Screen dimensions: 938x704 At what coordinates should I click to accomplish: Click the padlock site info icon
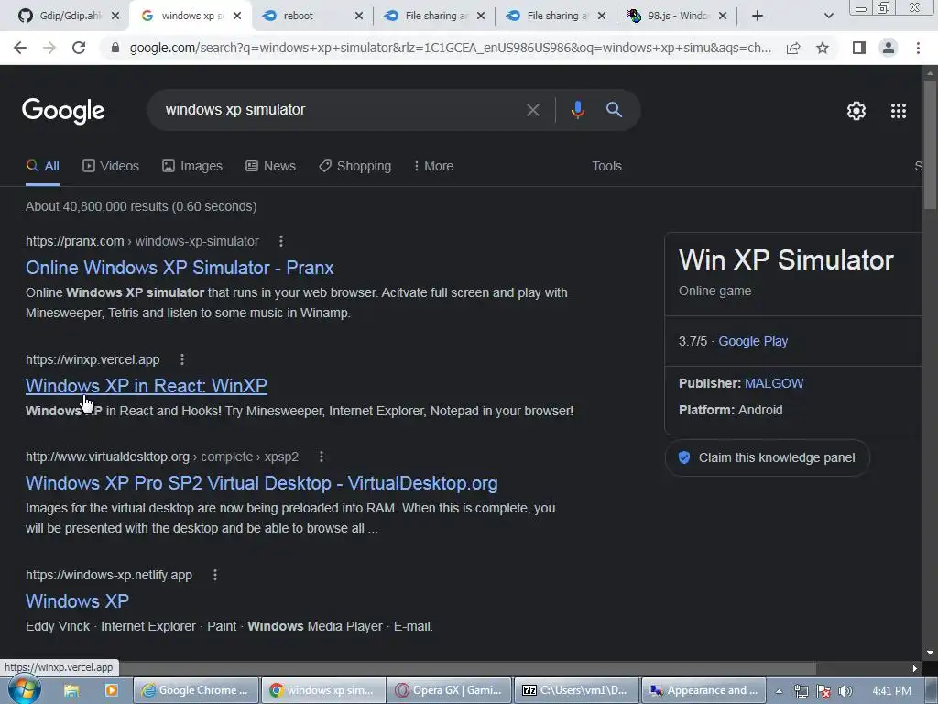[x=115, y=48]
